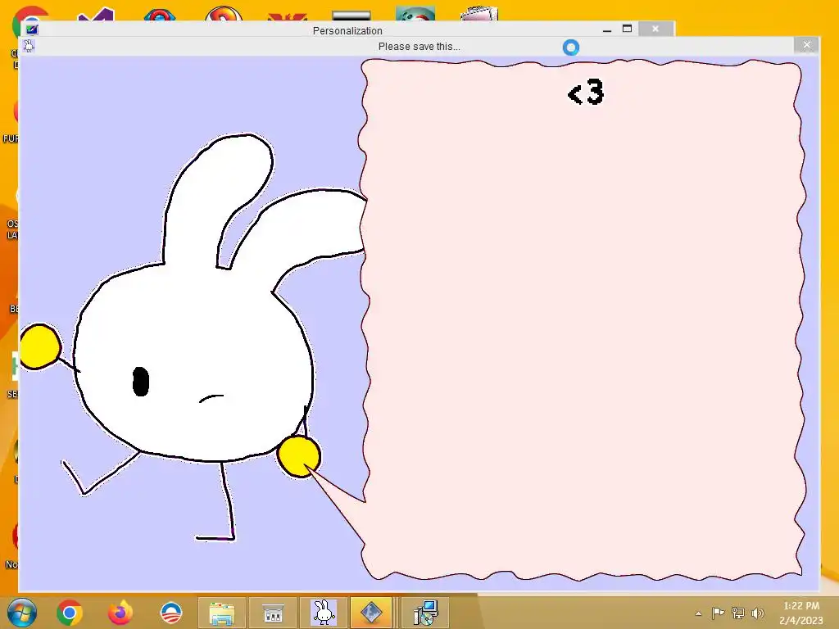The width and height of the screenshot is (839, 629).
Task: Open File Explorer from the taskbar
Action: pos(221,613)
